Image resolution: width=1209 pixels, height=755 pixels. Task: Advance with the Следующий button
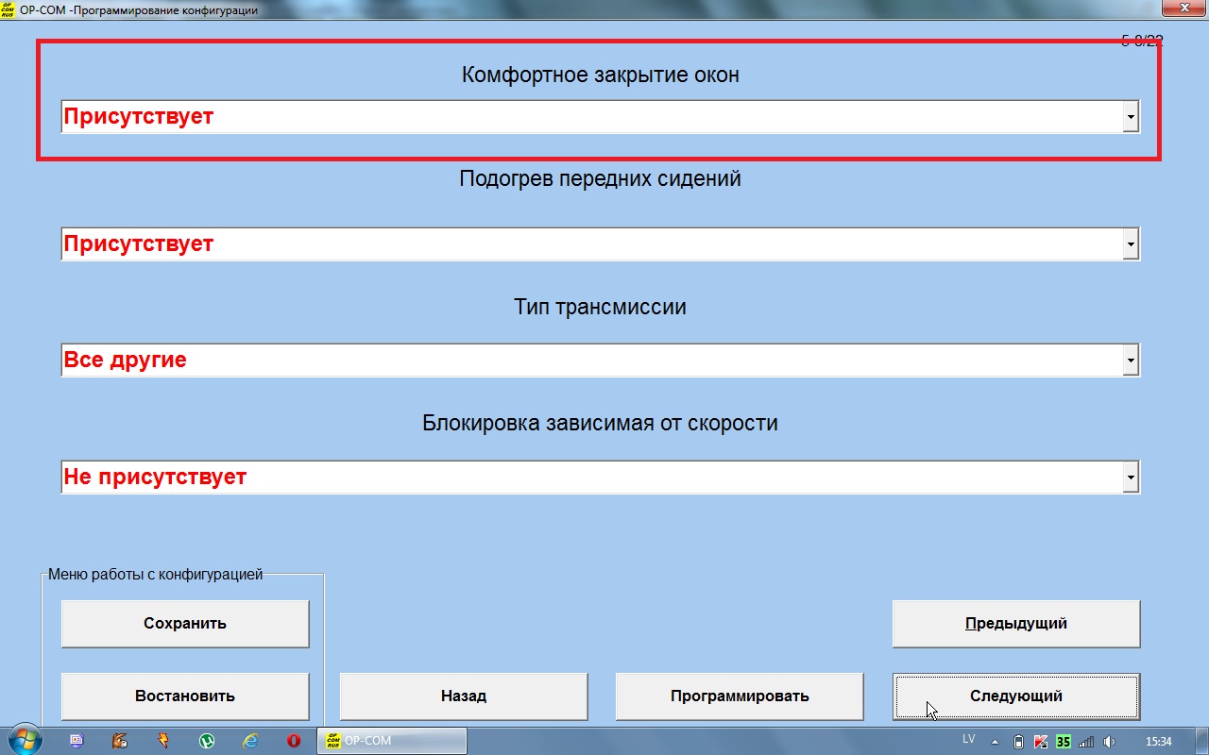pyautogui.click(x=1015, y=696)
